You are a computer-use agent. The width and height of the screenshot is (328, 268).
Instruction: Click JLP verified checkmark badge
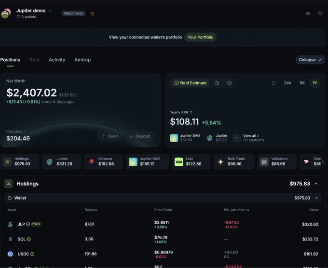pos(28,224)
